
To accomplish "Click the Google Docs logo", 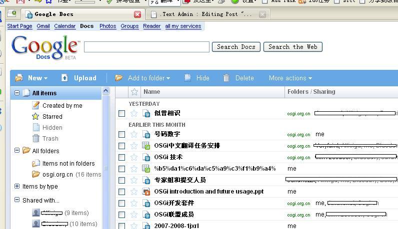I will coord(45,47).
